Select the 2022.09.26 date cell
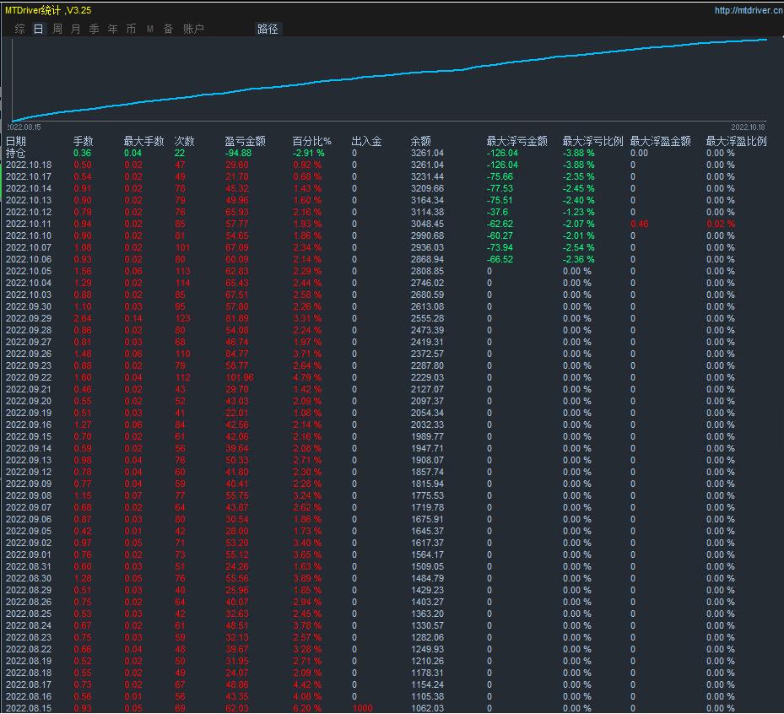The height and width of the screenshot is (714, 784). coord(29,354)
